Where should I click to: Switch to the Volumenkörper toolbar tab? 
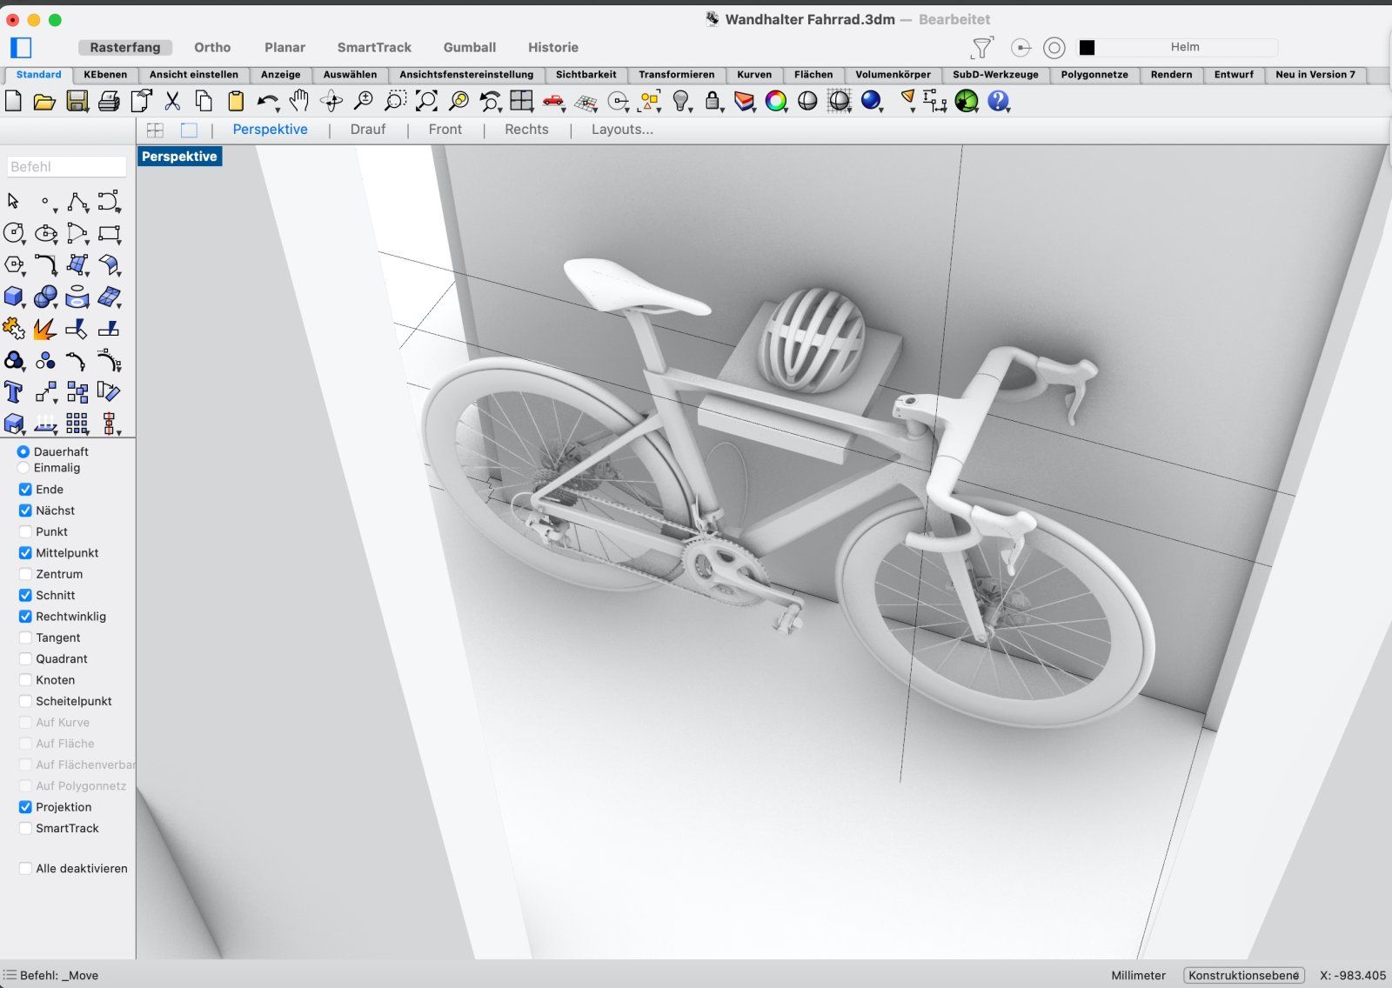click(892, 75)
